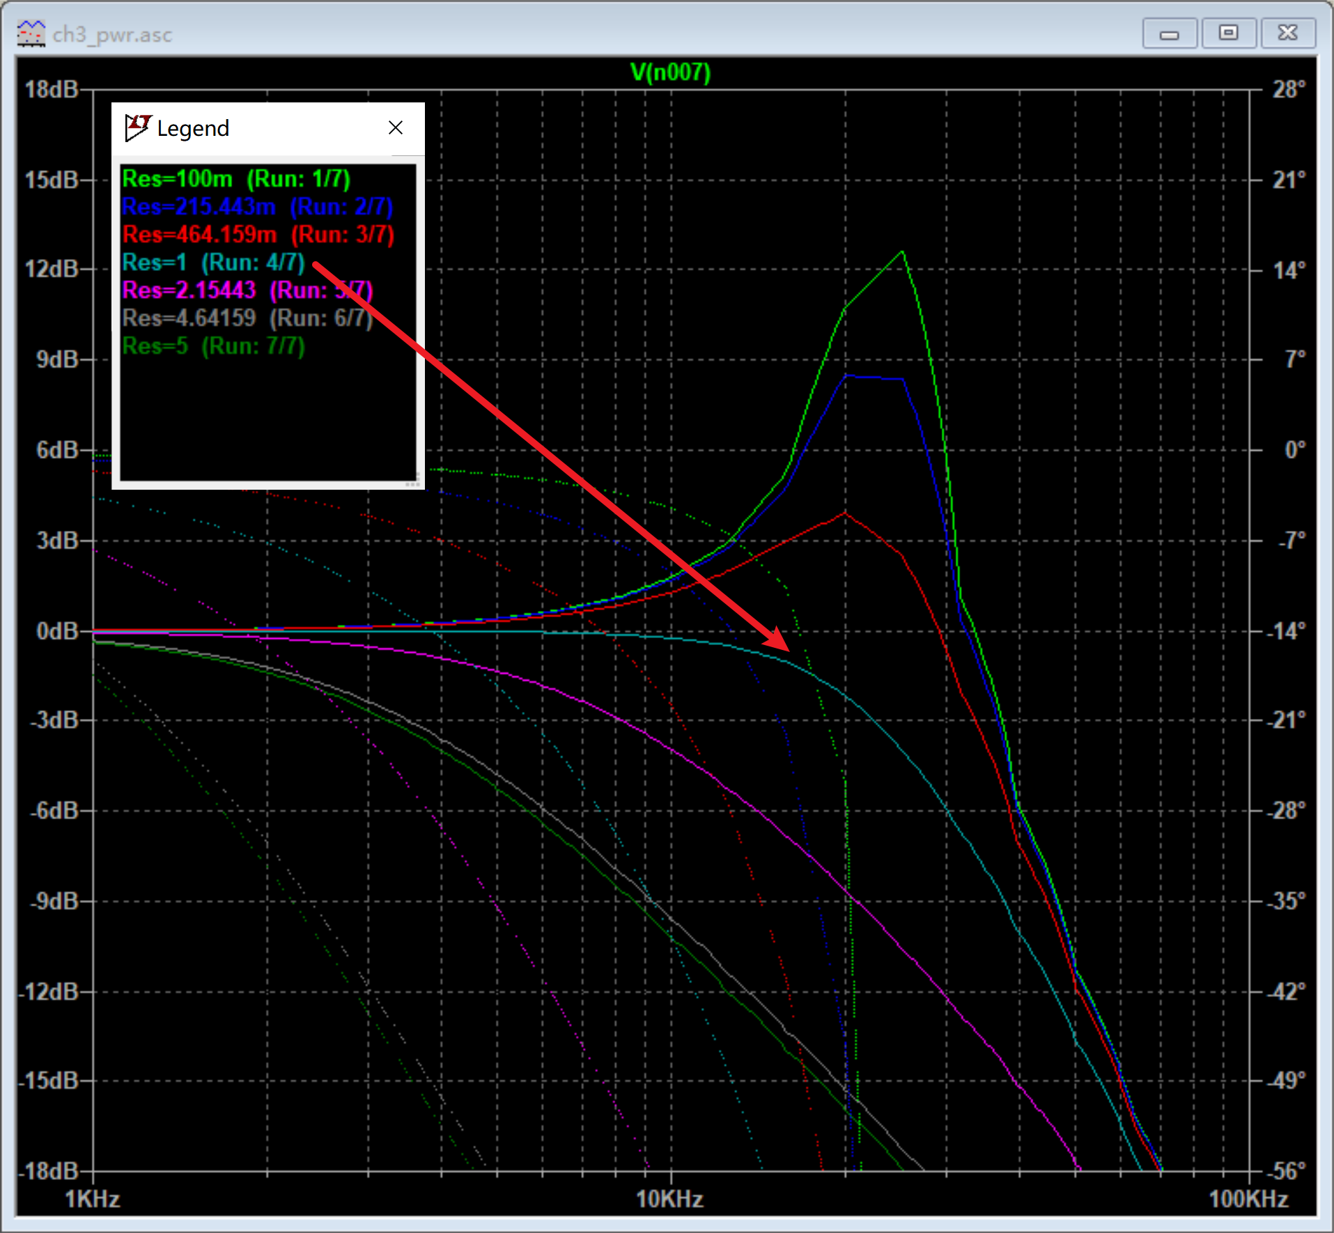Click the 18dB left axis label
1334x1233 pixels.
click(52, 90)
